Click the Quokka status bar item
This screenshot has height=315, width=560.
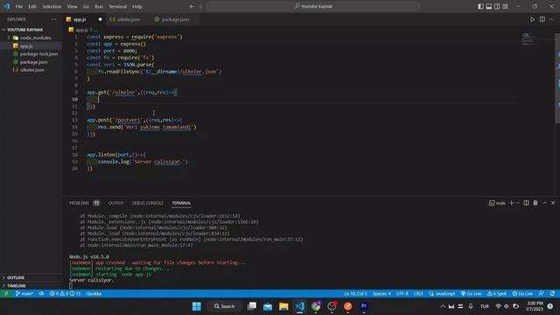(x=94, y=294)
